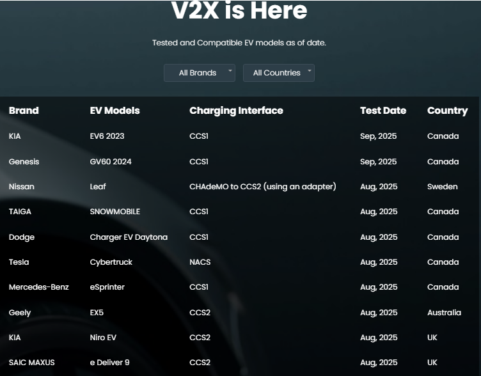Click the Mercedes-Benz eSprinter entry
This screenshot has width=481, height=376.
[x=107, y=287]
